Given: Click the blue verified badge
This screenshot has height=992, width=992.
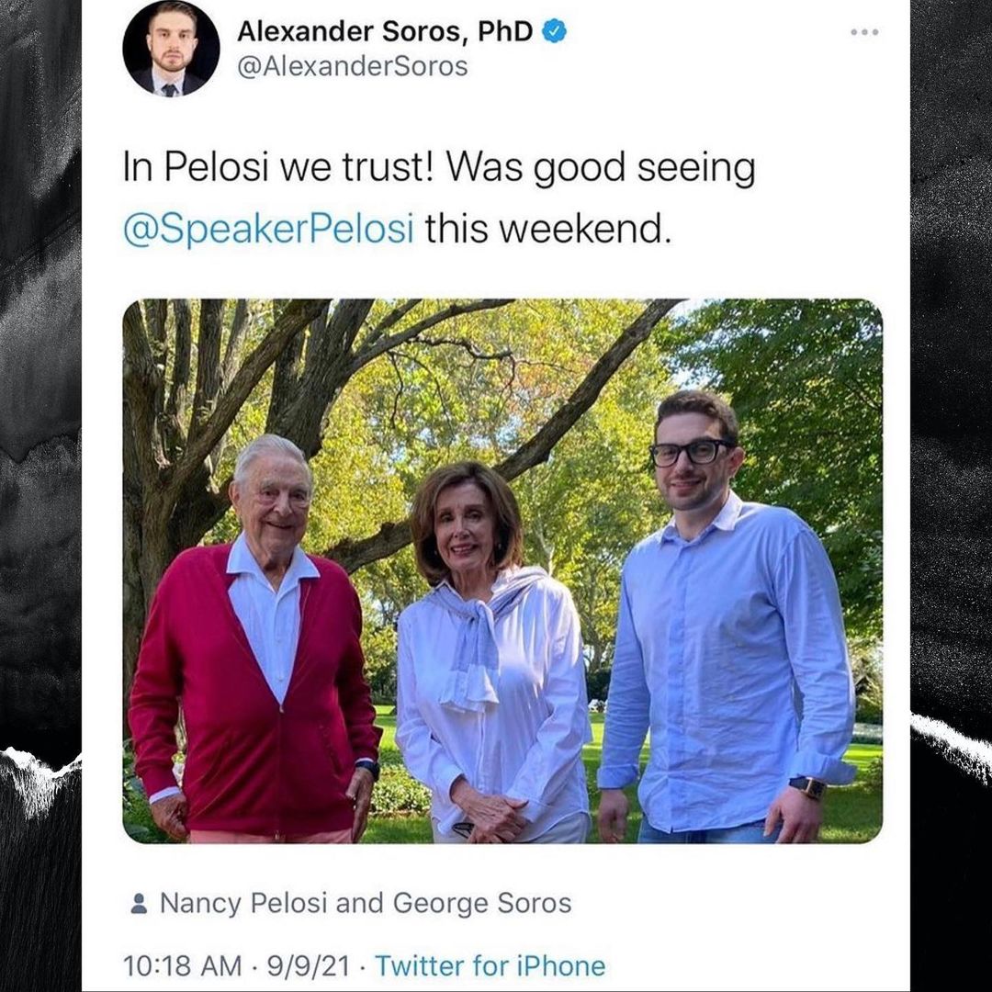Looking at the screenshot, I should coord(554,31).
